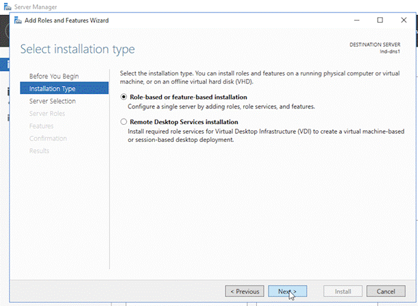The image size is (418, 306).
Task: Click the Results step in sidebar
Action: [39, 150]
